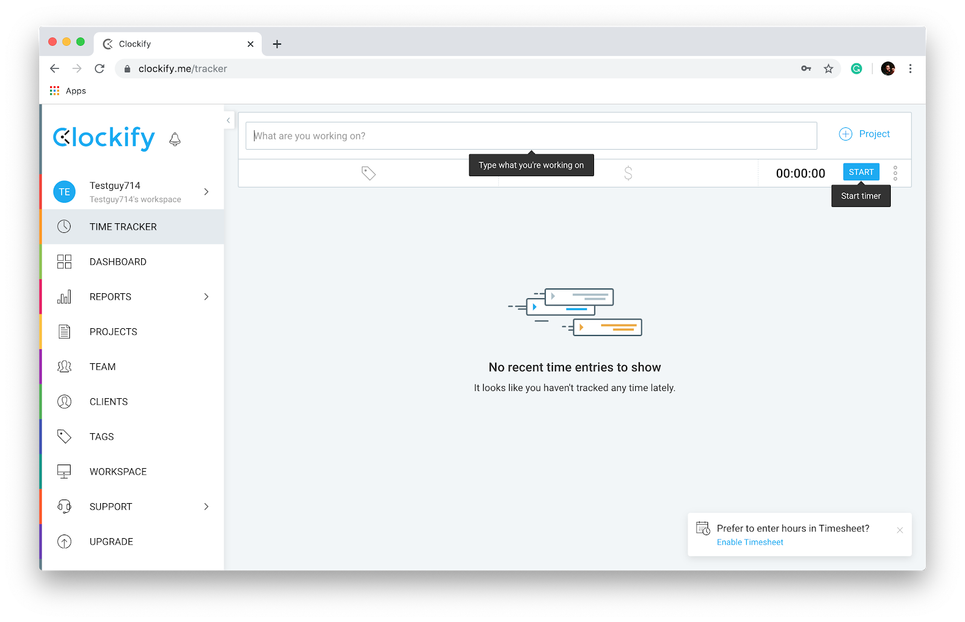Click the plus circle icon beside Project
The height and width of the screenshot is (622, 965).
(x=846, y=134)
